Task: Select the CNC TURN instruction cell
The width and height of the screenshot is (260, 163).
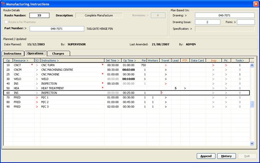Action: pos(72,65)
